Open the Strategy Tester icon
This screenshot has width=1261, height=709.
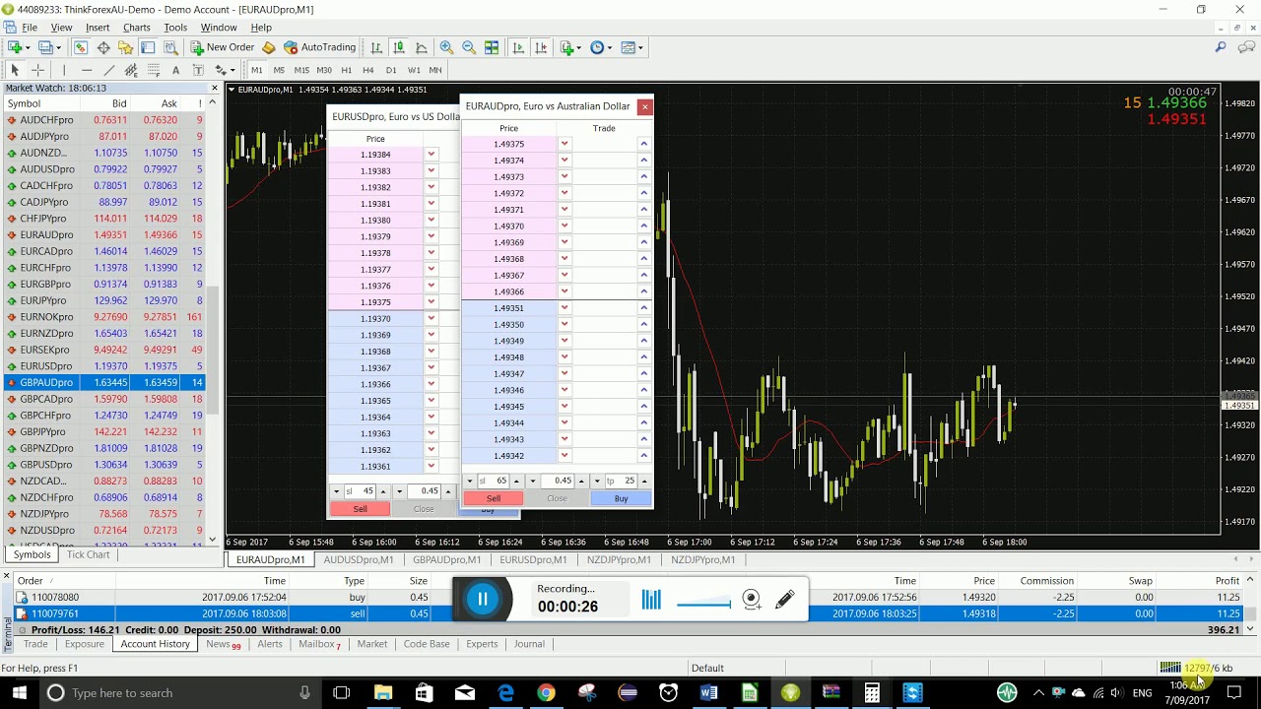pyautogui.click(x=170, y=47)
